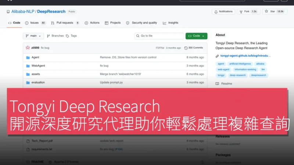The width and height of the screenshot is (294, 165).
Task: Click the folder icon for evaluation
Action: click(x=28, y=82)
